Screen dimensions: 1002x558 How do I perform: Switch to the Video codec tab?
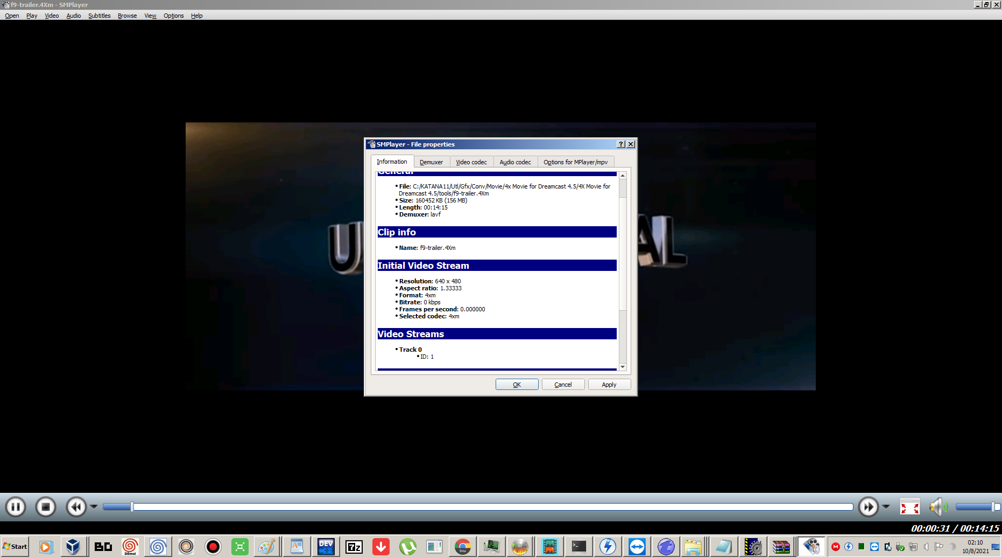pyautogui.click(x=471, y=162)
